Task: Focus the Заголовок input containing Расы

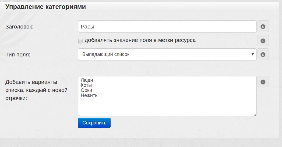Action: tap(167, 27)
